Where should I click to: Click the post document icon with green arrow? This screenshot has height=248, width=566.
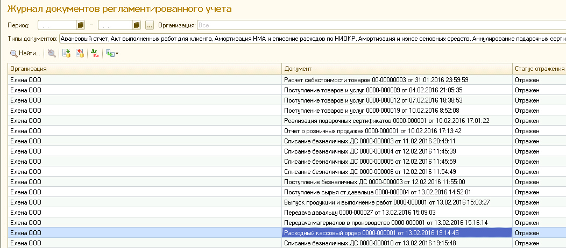coord(66,54)
